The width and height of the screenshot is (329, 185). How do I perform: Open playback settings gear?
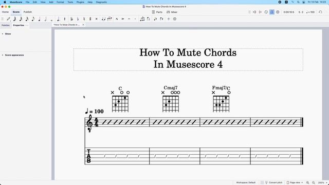coord(278,12)
